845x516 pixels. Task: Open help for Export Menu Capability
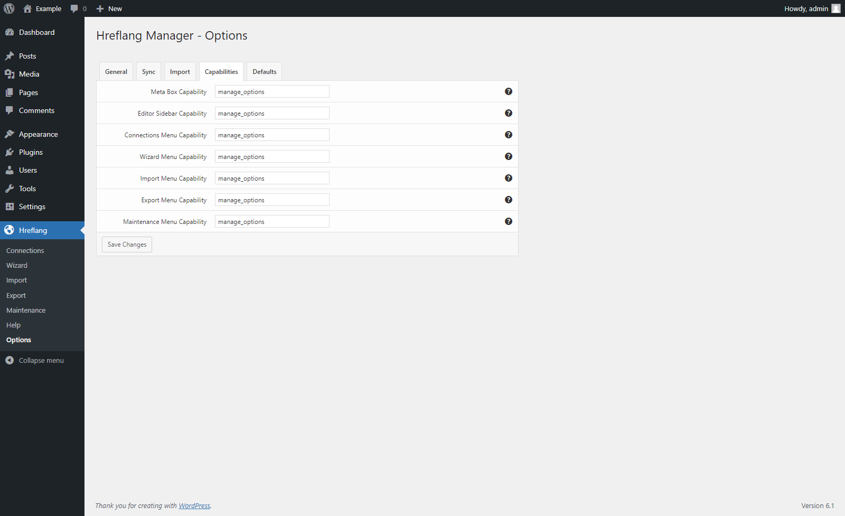tap(509, 200)
